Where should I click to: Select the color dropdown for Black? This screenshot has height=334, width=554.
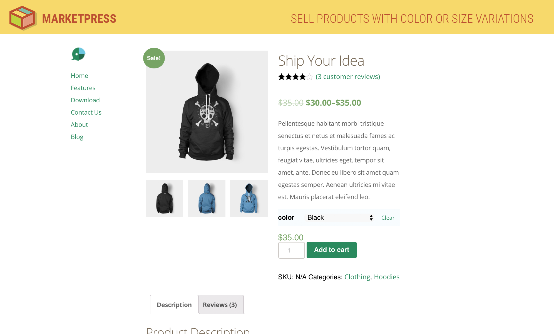[339, 217]
